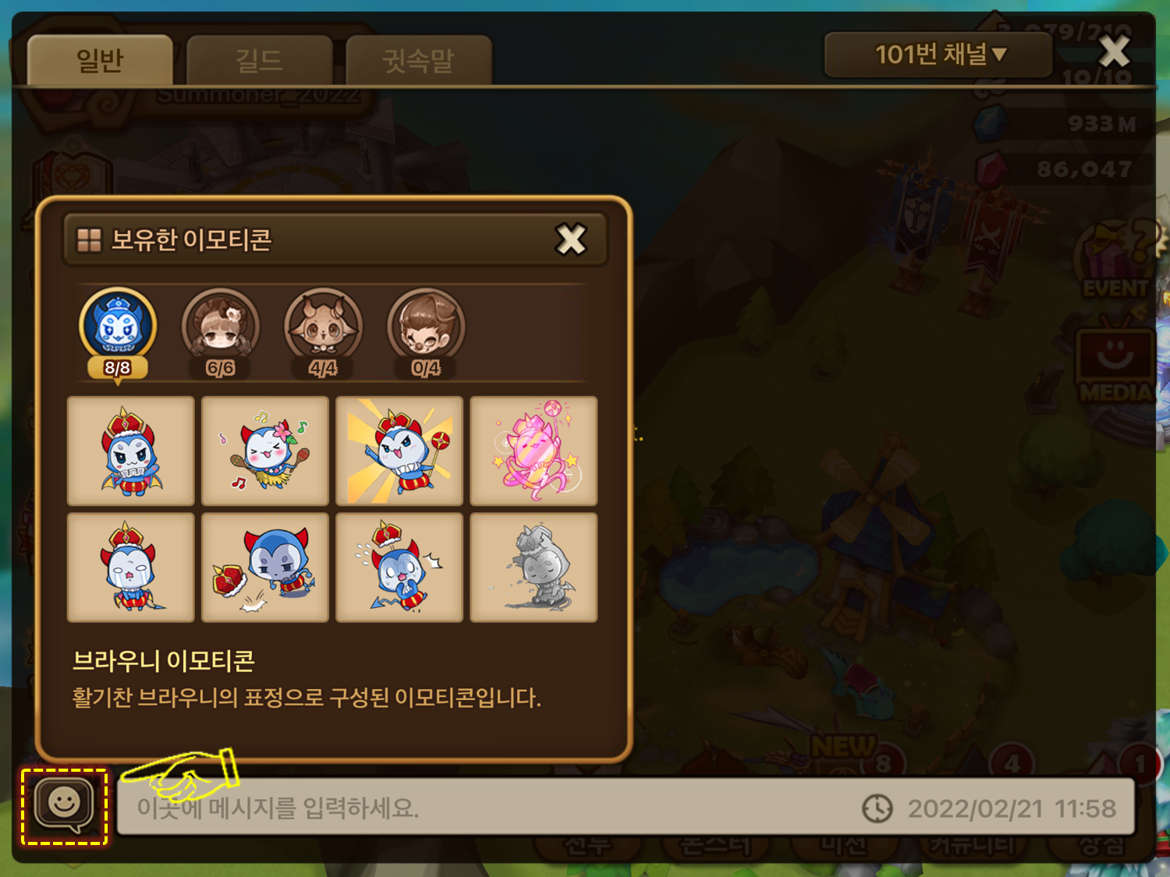Send the pointing Brownie with scepter emoticon
This screenshot has width=1170, height=877.
pos(399,451)
